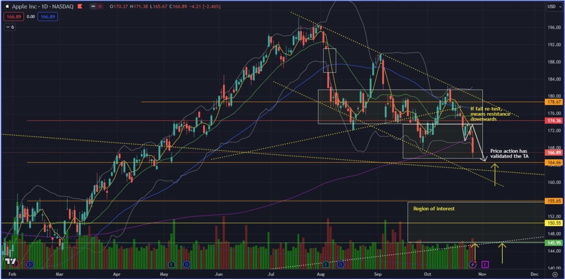Click the current price 166.89 axis label
Screen dimensions: 565x279
[554, 153]
